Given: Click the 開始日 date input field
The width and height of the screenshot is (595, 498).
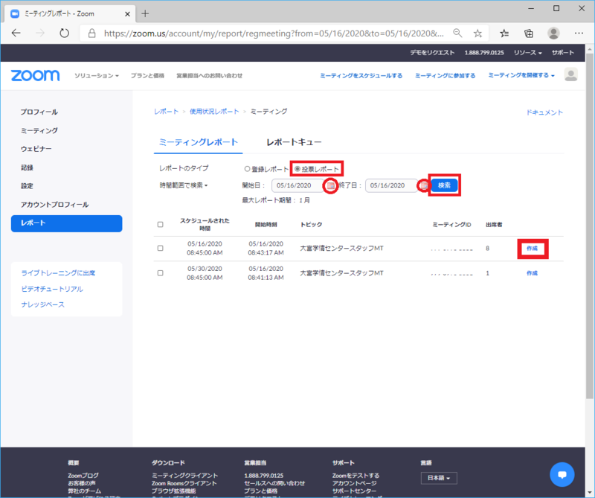Looking at the screenshot, I should 297,185.
